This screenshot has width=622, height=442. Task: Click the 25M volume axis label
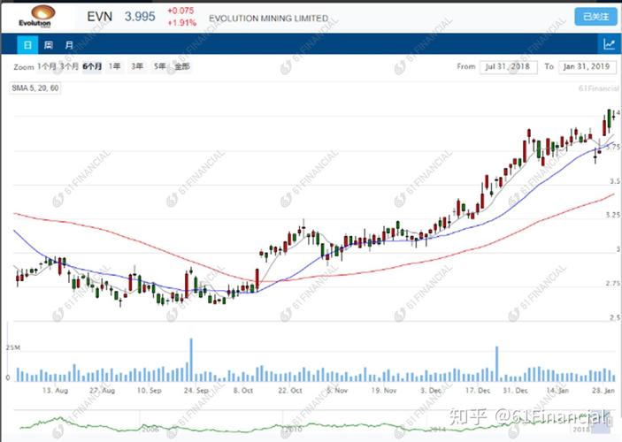[12, 347]
